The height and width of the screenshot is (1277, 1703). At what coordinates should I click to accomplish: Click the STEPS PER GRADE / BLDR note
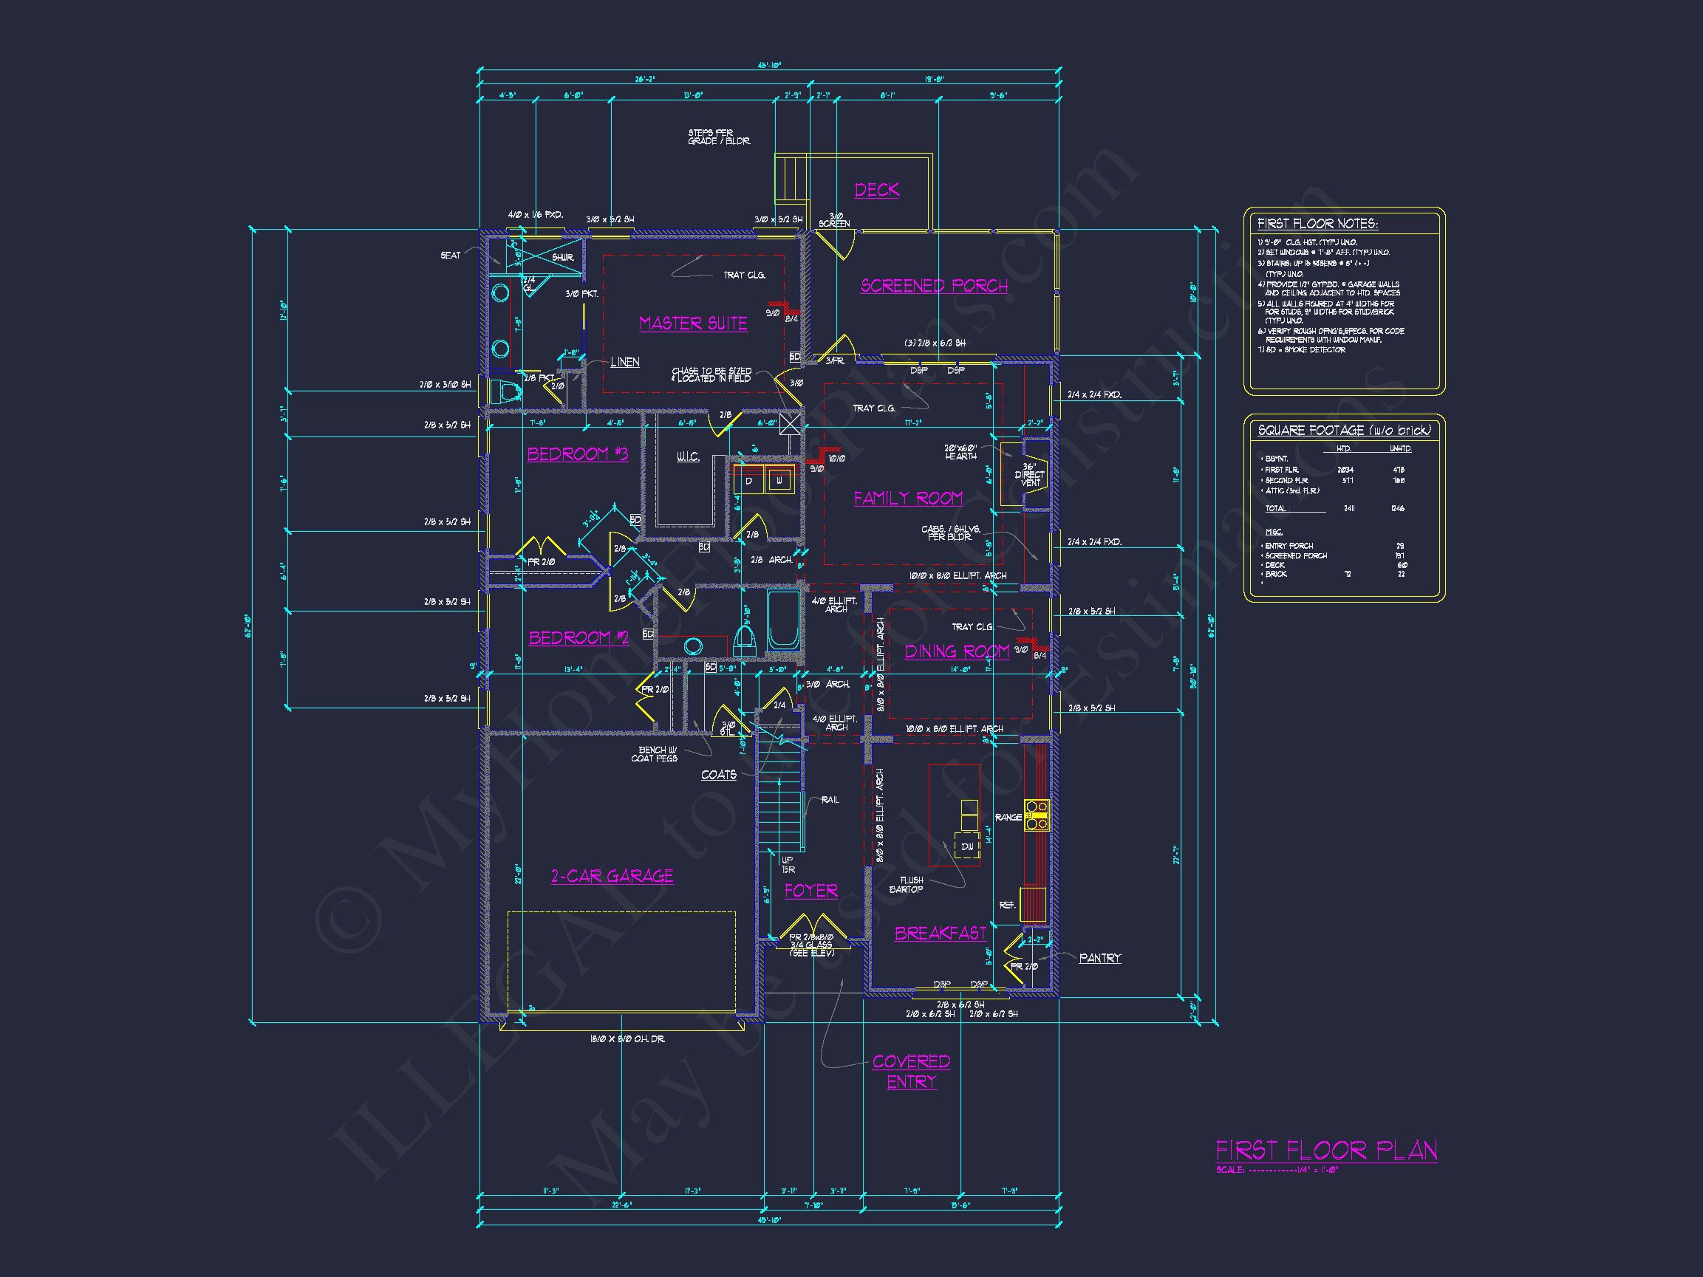coord(719,137)
